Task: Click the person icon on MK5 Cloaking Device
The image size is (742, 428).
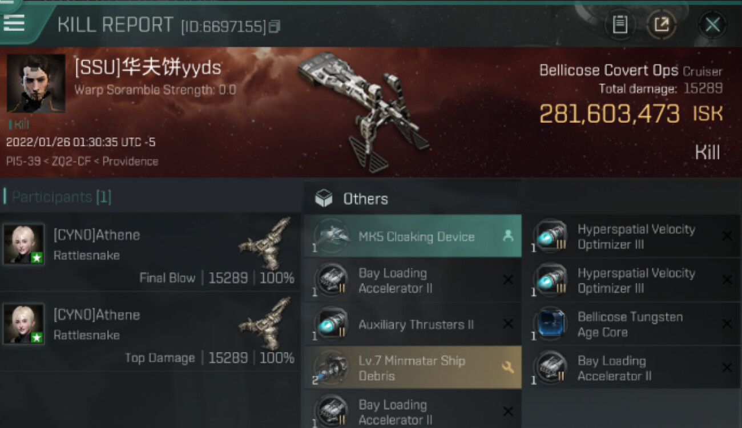Action: click(507, 236)
